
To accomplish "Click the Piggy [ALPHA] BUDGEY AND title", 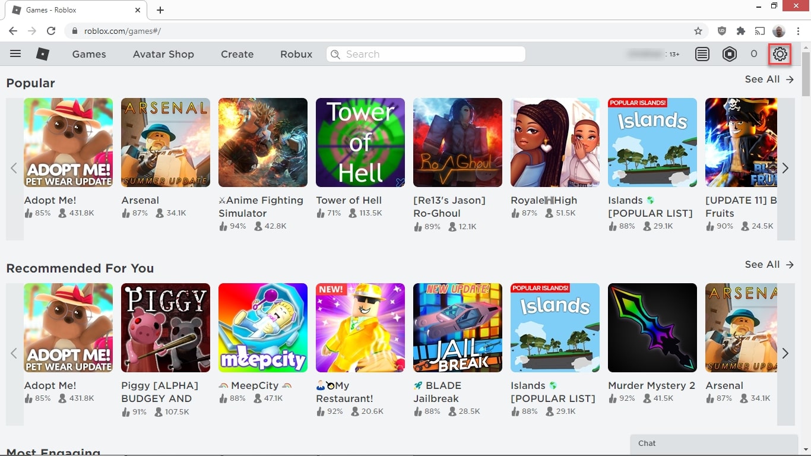I will click(160, 392).
